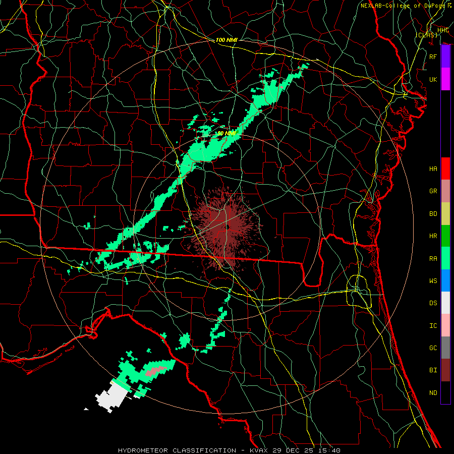Select the "BD" legend label
This screenshot has height=454, width=454.
[433, 214]
